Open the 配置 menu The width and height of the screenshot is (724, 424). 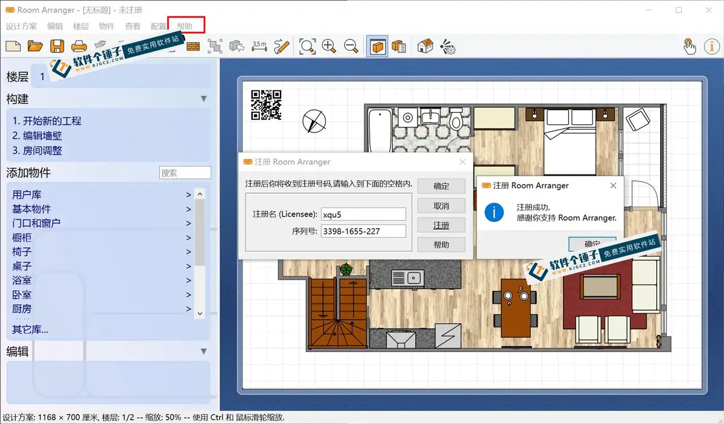[x=159, y=27]
